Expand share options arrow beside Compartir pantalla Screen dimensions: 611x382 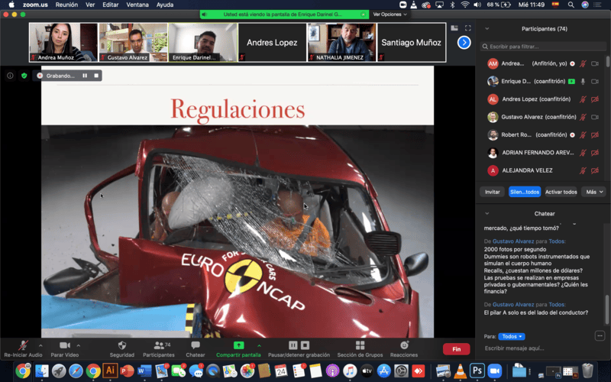pos(259,345)
